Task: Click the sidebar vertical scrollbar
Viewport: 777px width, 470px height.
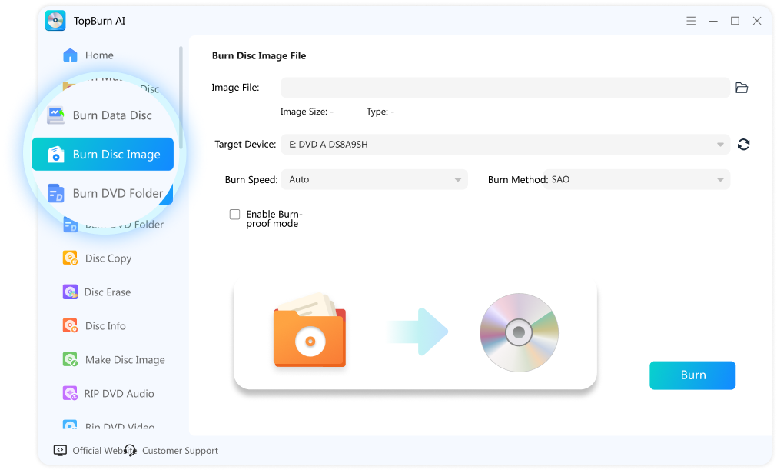Action: pyautogui.click(x=181, y=96)
